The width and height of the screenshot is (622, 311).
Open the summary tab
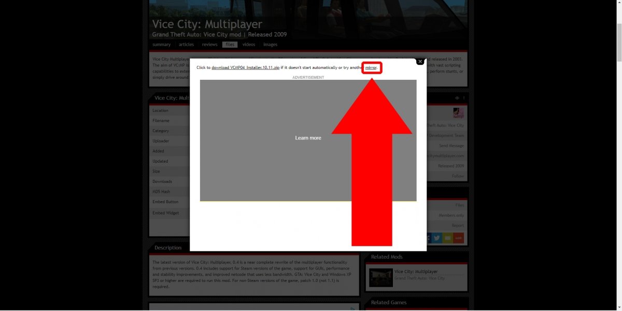point(161,45)
